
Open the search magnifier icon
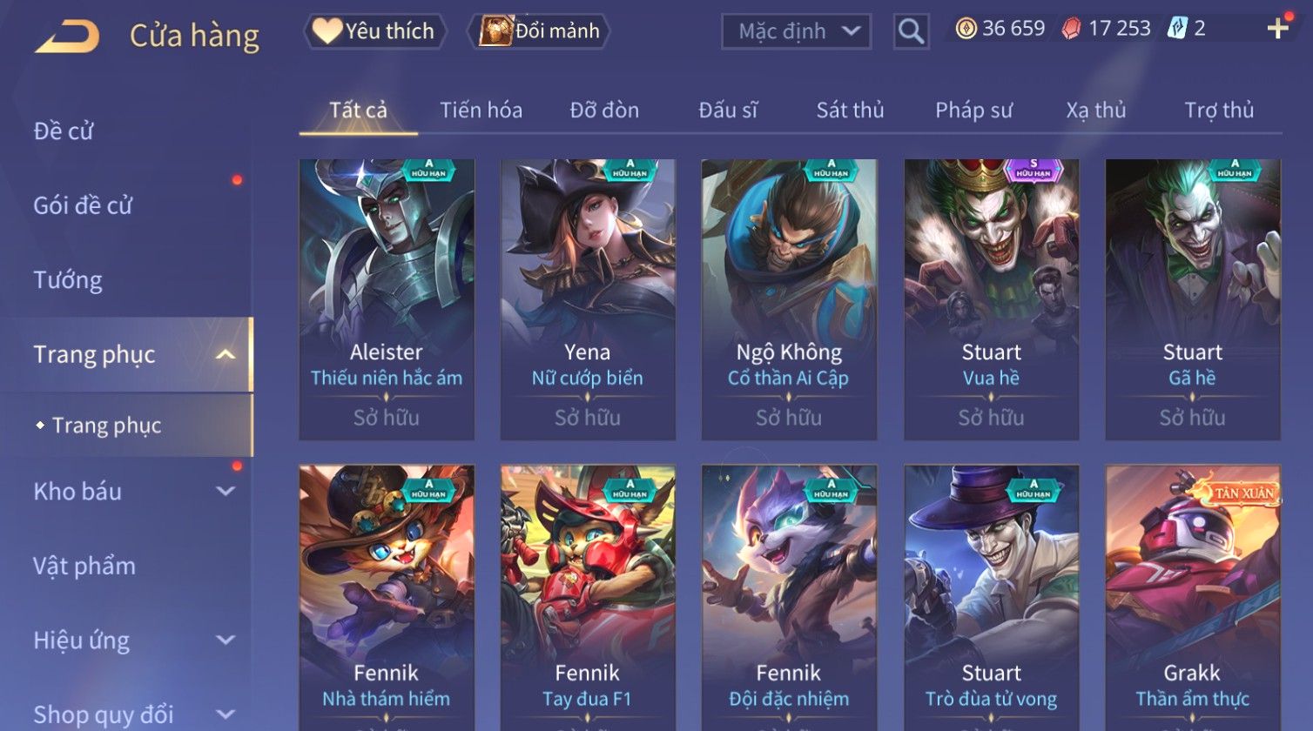[911, 31]
